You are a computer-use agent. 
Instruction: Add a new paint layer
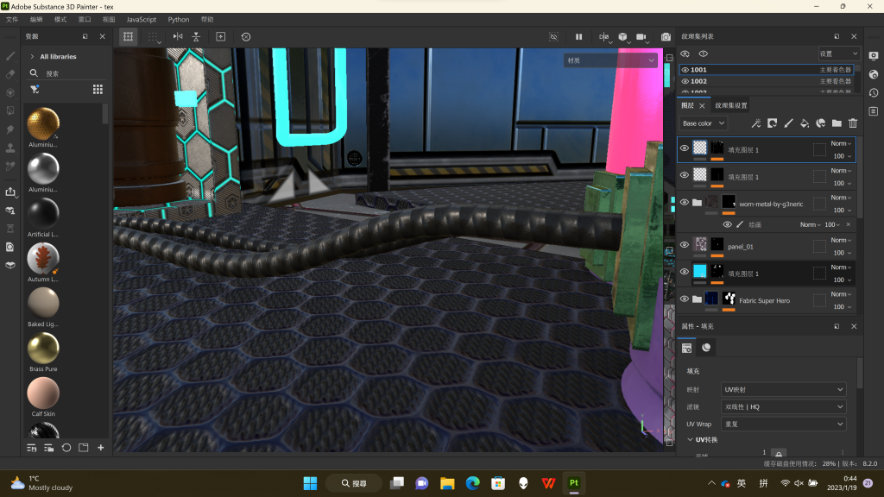tap(788, 123)
